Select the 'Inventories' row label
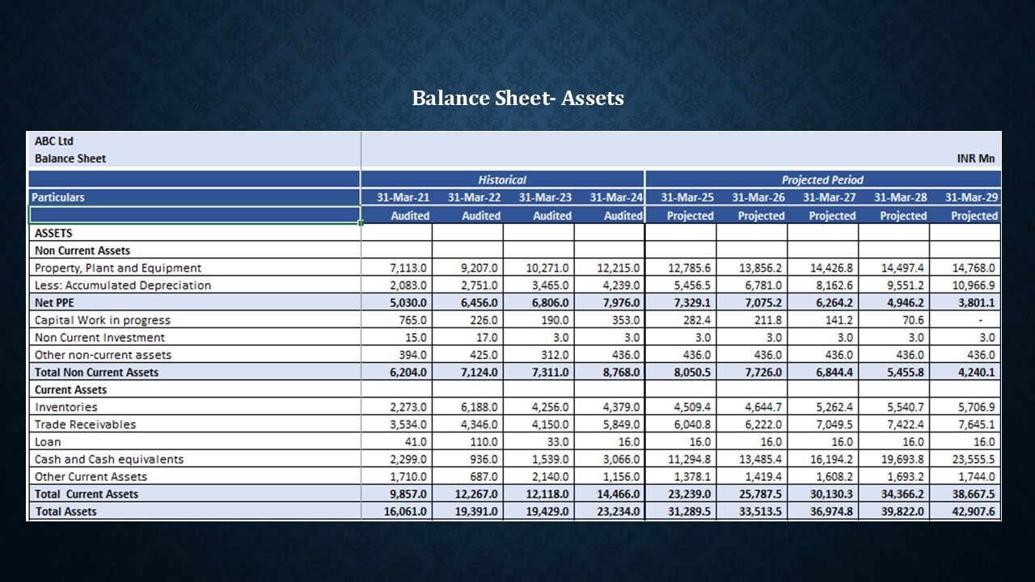1035x582 pixels. pos(66,407)
